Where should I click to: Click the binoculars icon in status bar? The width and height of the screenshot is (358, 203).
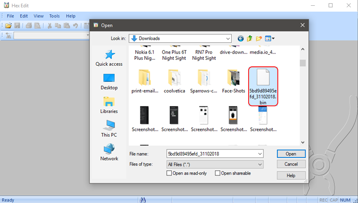[x=143, y=200]
